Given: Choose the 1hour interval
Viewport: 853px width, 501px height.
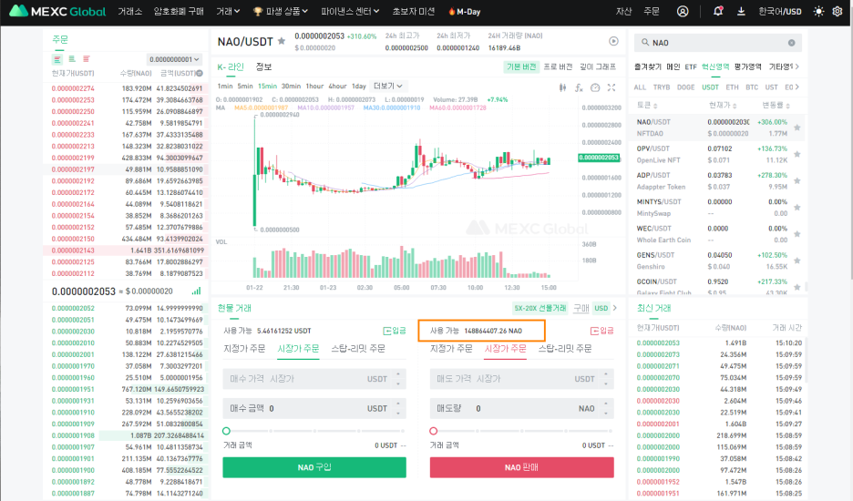Looking at the screenshot, I should pos(314,86).
